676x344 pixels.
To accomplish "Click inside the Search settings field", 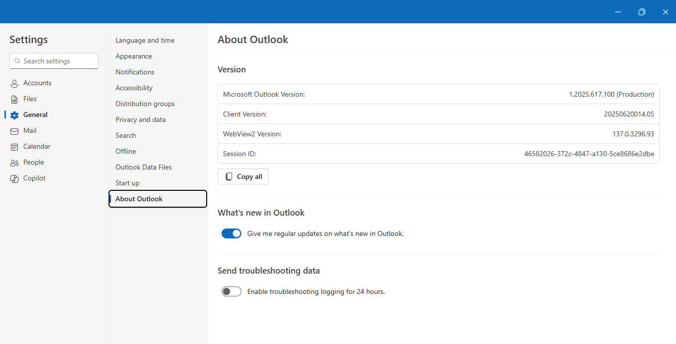I will click(55, 61).
